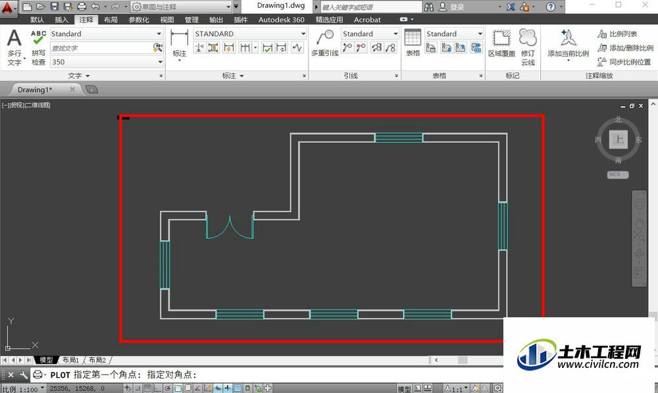Open the Autodesk 360 ribbon tab

[281, 20]
